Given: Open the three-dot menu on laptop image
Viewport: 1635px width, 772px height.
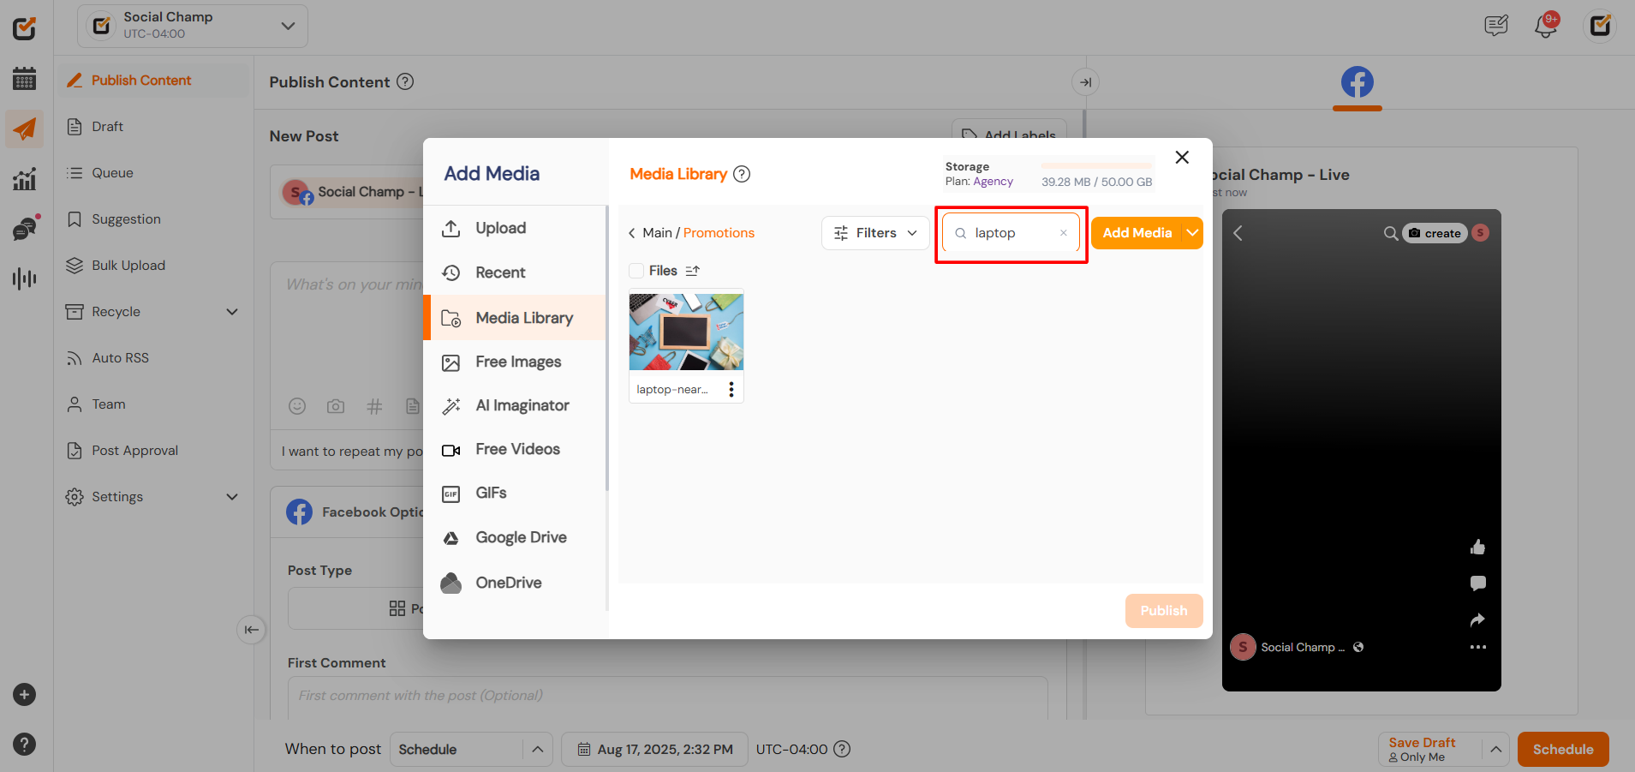Looking at the screenshot, I should click(731, 390).
